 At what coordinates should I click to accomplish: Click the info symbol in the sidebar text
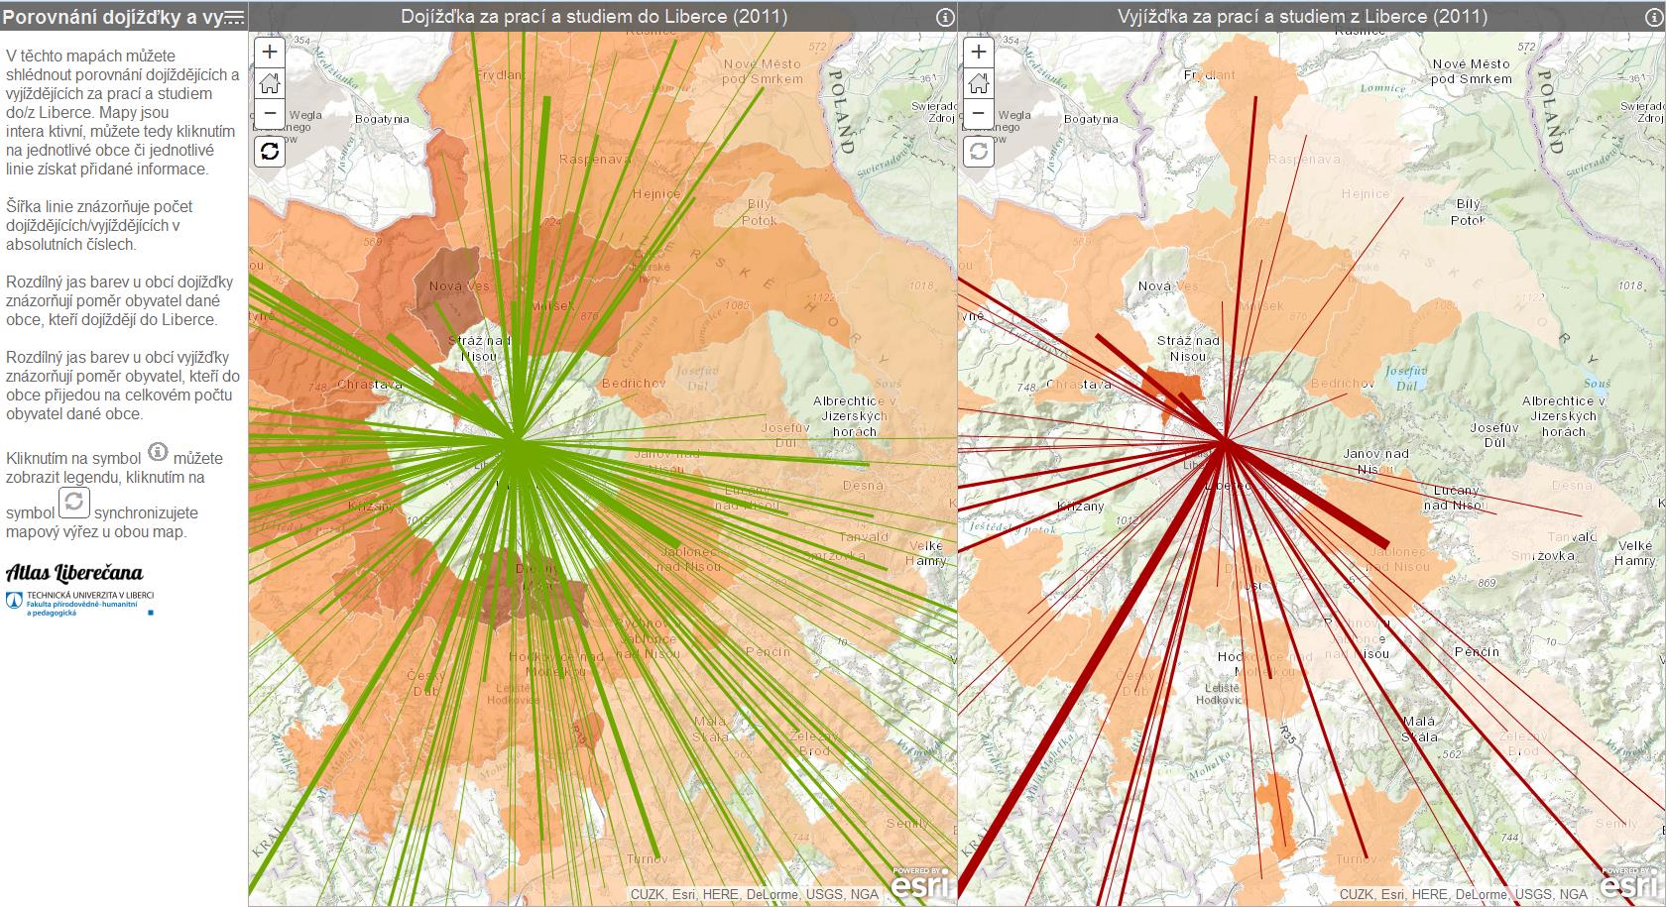(x=158, y=452)
